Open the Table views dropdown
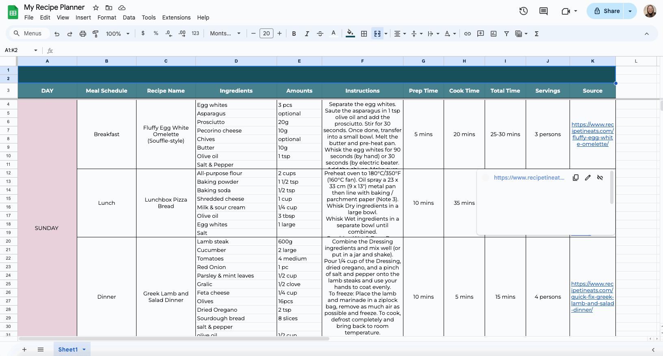Screen dimensions: 663x356 [522, 34]
